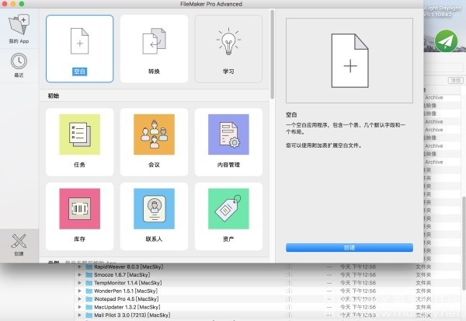Image resolution: width=466 pixels, height=321 pixels.
Task: Expand the Mail Pilot 3 3.0 (7213) folder
Action: (x=80, y=315)
